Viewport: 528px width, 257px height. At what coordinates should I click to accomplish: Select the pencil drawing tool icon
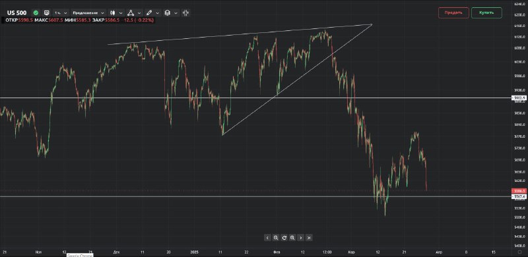149,13
